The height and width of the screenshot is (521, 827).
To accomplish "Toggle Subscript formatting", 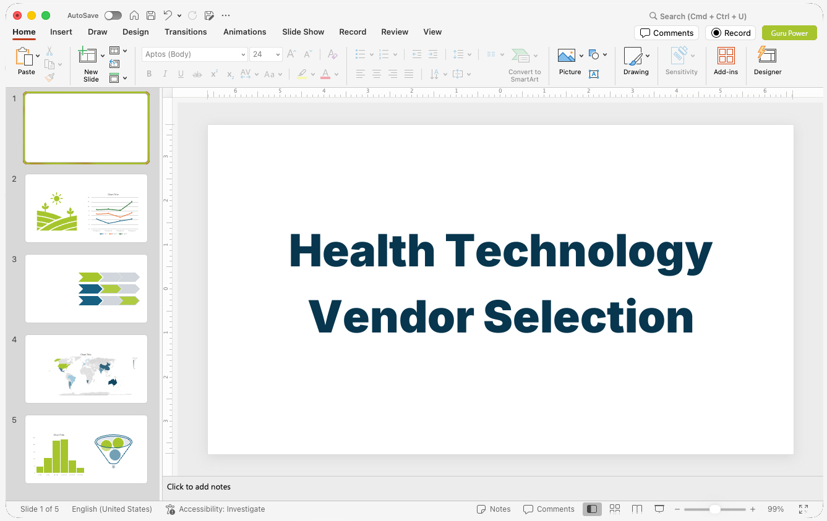I will point(230,74).
